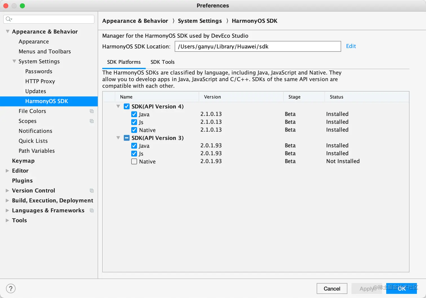Click project-level icon beside File Colors

click(92, 111)
